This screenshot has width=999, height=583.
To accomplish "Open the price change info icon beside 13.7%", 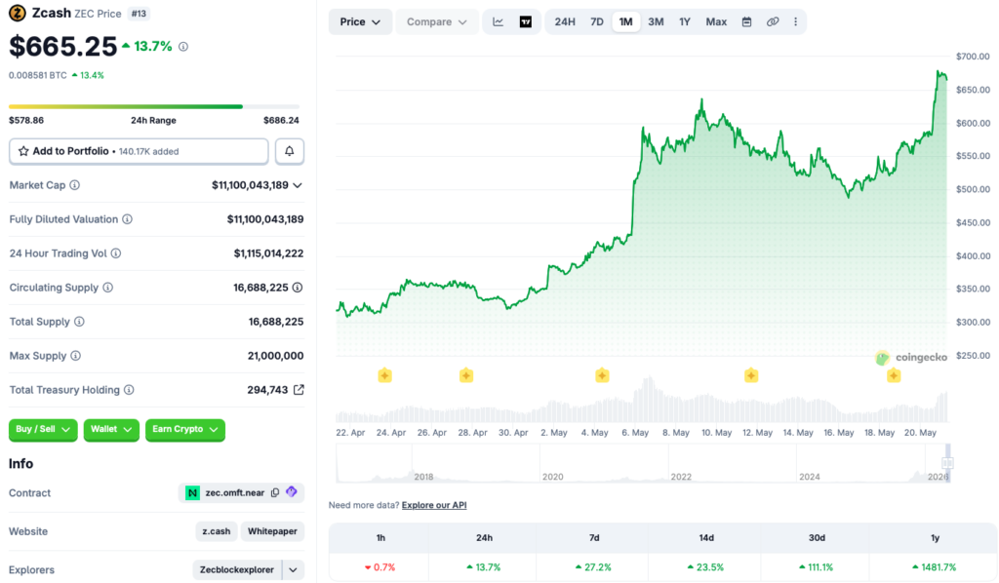I will click(x=183, y=47).
